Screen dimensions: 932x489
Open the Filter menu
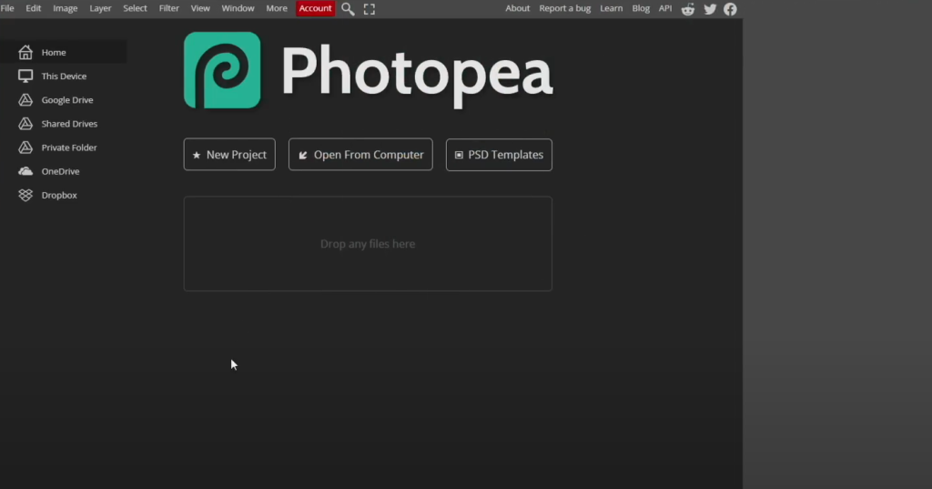pyautogui.click(x=169, y=8)
